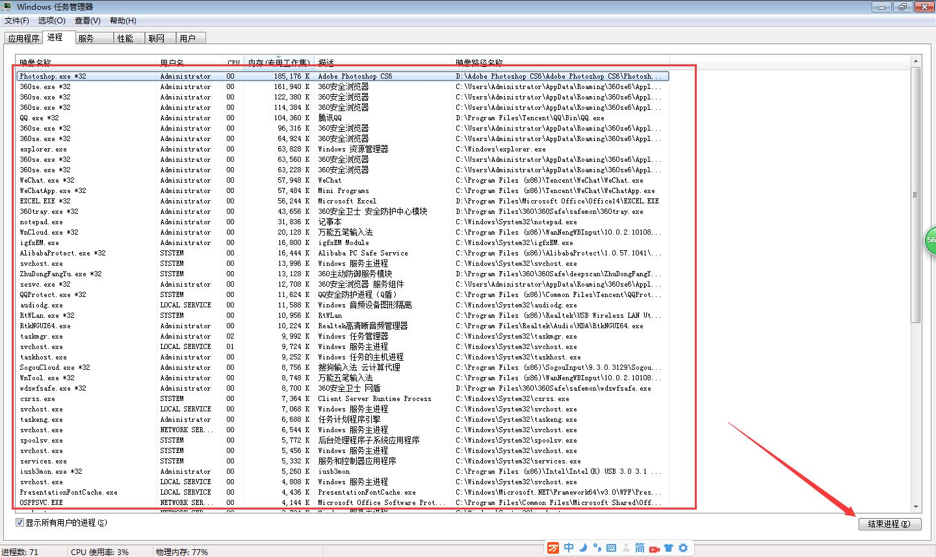Screen dimensions: 936x557
Task: Select the spoolsv.exe process
Action: coord(342,440)
